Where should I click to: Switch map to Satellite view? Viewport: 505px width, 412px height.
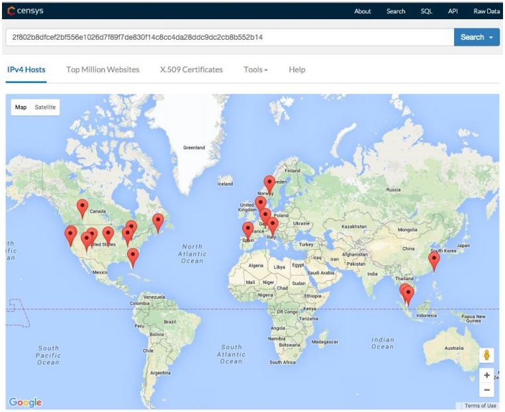[45, 107]
